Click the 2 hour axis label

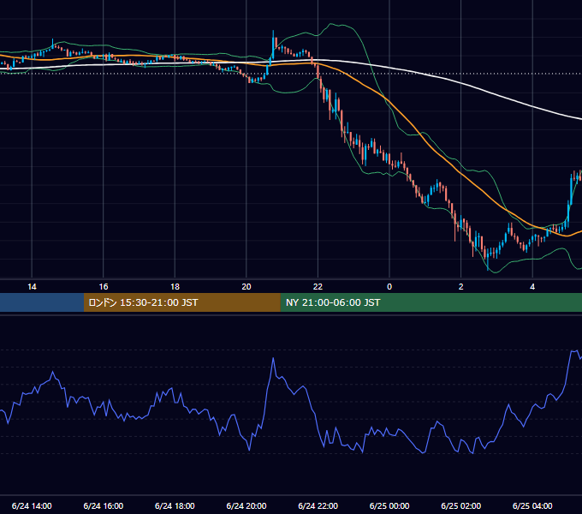[461, 287]
